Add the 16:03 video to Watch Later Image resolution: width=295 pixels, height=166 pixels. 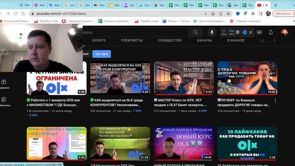pos(273,65)
